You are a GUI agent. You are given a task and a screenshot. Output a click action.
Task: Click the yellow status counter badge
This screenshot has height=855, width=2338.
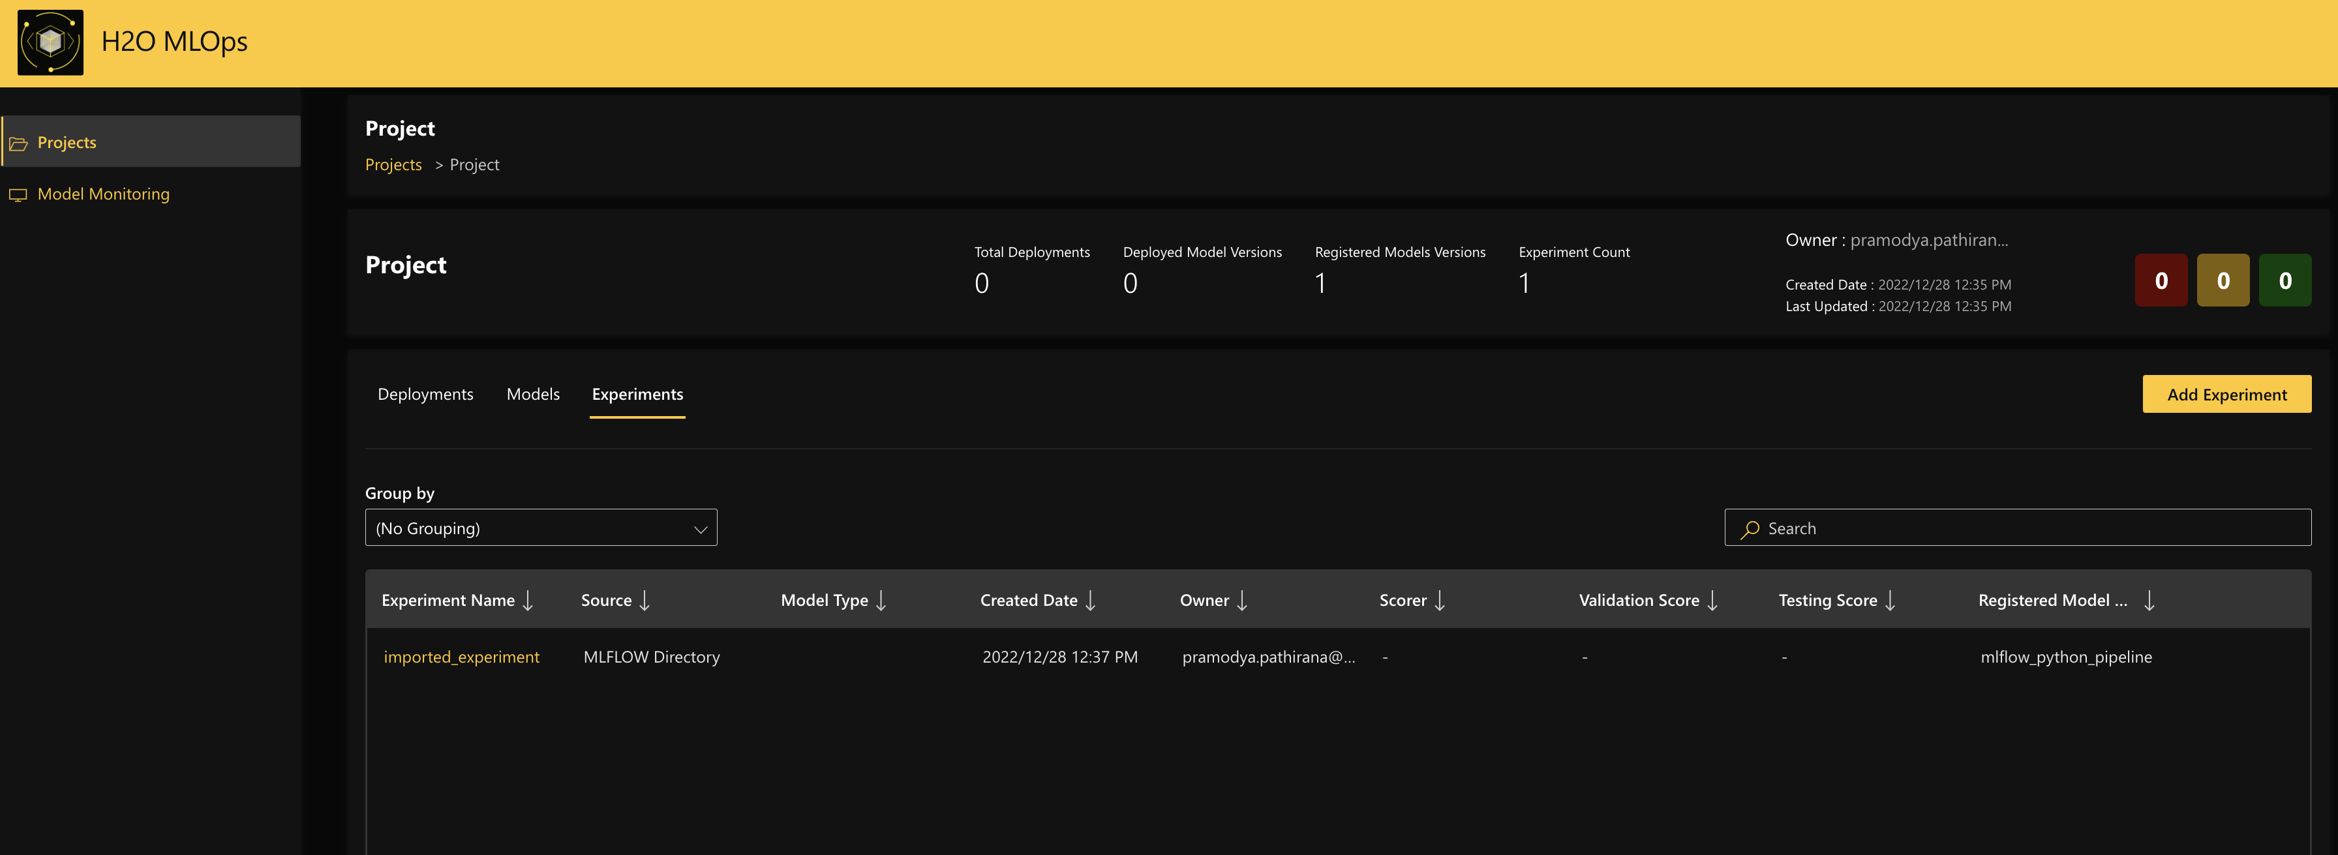click(x=2223, y=280)
